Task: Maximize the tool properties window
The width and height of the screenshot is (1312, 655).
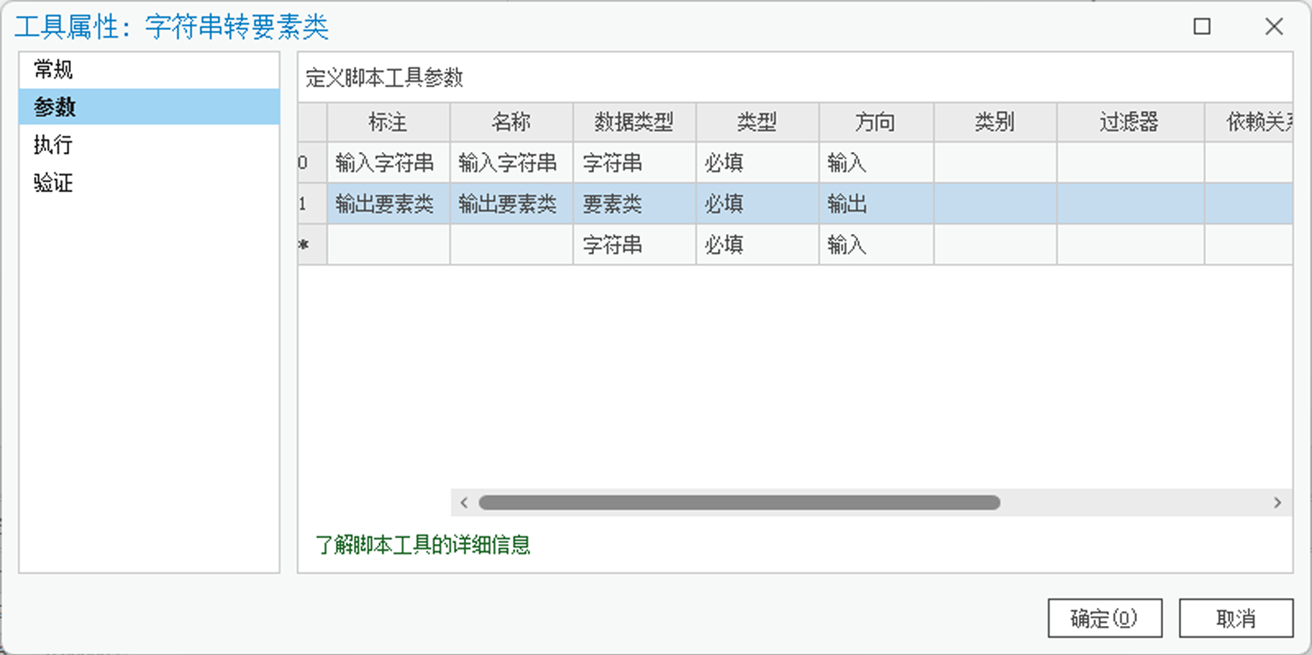Action: pyautogui.click(x=1202, y=26)
